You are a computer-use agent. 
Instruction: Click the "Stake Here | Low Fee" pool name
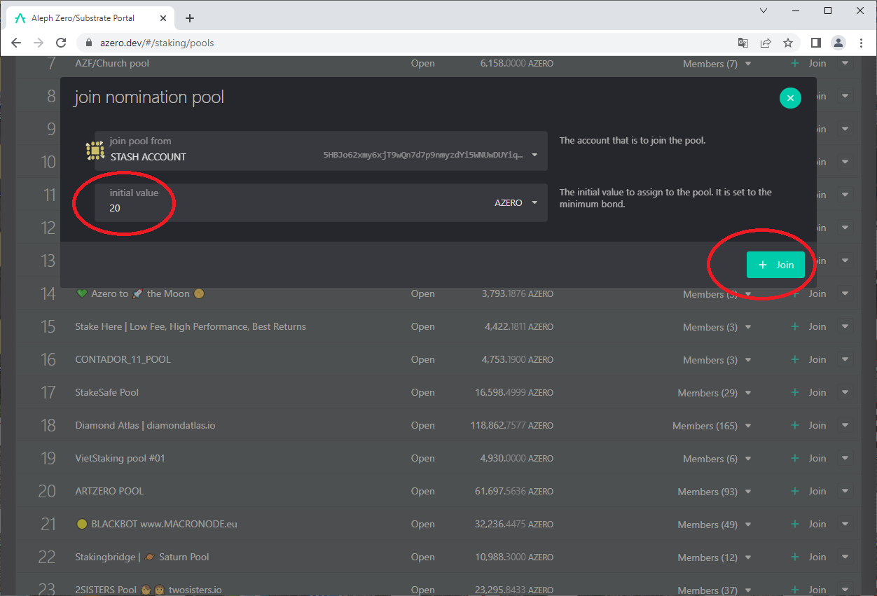click(191, 326)
